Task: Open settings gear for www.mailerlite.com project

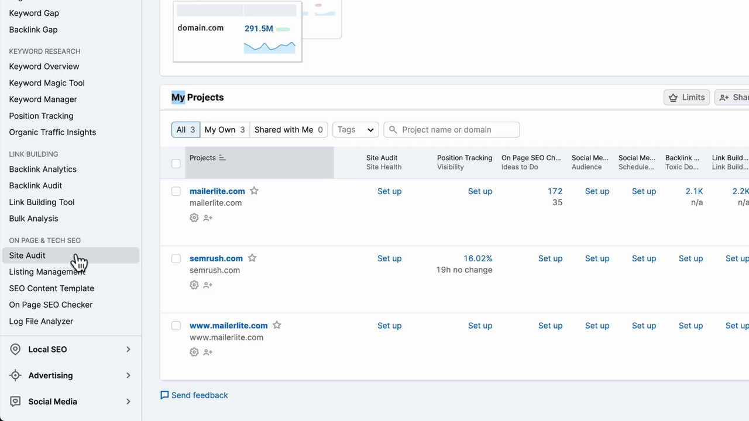Action: 194,352
